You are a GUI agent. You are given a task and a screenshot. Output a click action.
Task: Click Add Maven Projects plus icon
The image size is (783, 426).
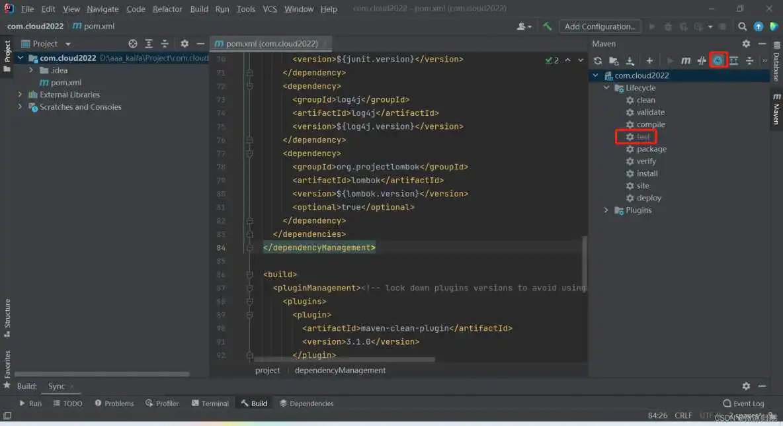click(649, 61)
